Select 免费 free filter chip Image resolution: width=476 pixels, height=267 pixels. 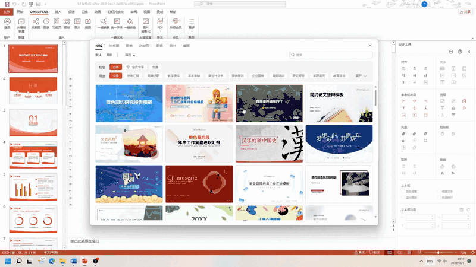155,67
